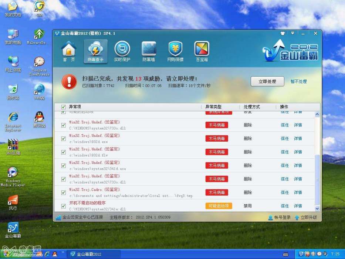Go to the 首页 home icon
Viewport: 345px width, 259px height.
[69, 51]
